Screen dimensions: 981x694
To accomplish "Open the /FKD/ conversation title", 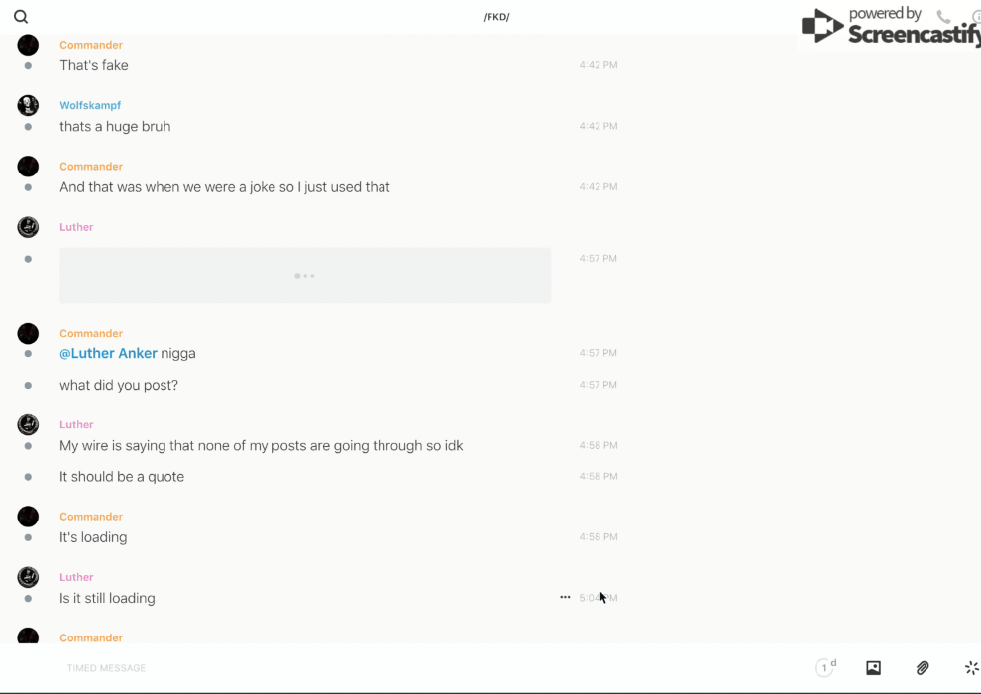I will click(x=496, y=17).
